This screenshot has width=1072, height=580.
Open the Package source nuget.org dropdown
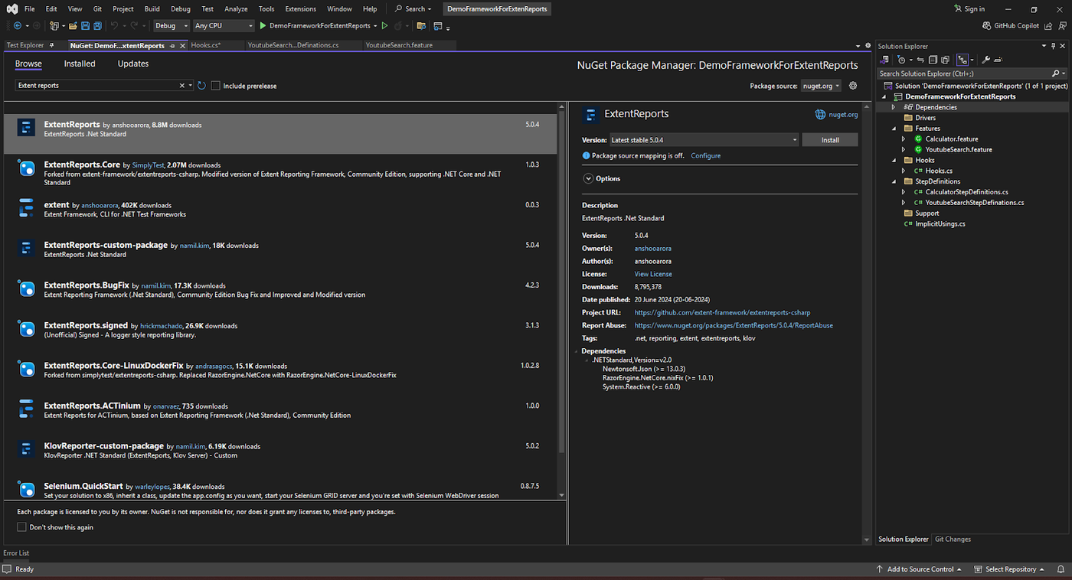pos(821,86)
